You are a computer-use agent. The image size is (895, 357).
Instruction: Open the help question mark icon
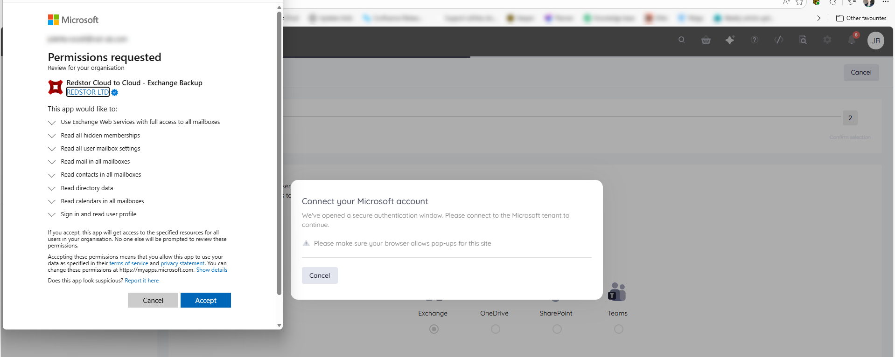(754, 40)
